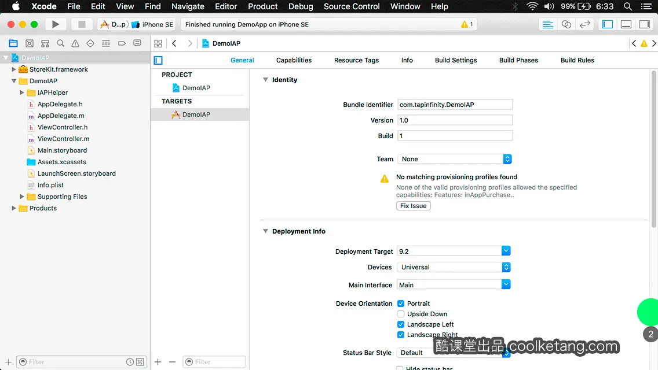This screenshot has height=370, width=658.
Task: Open the Breakpoint navigator
Action: pos(122,43)
